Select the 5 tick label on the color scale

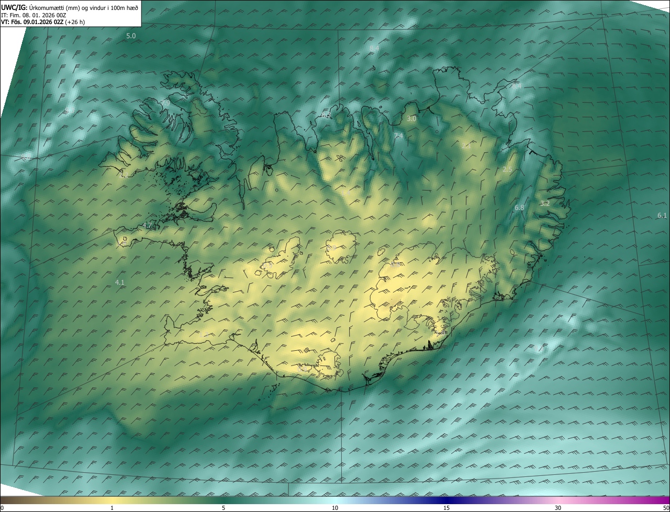click(x=224, y=508)
